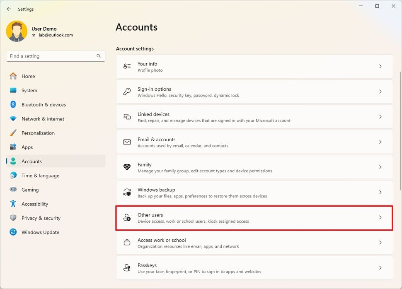
Task: Click the Family heart icon
Action: pos(127,167)
